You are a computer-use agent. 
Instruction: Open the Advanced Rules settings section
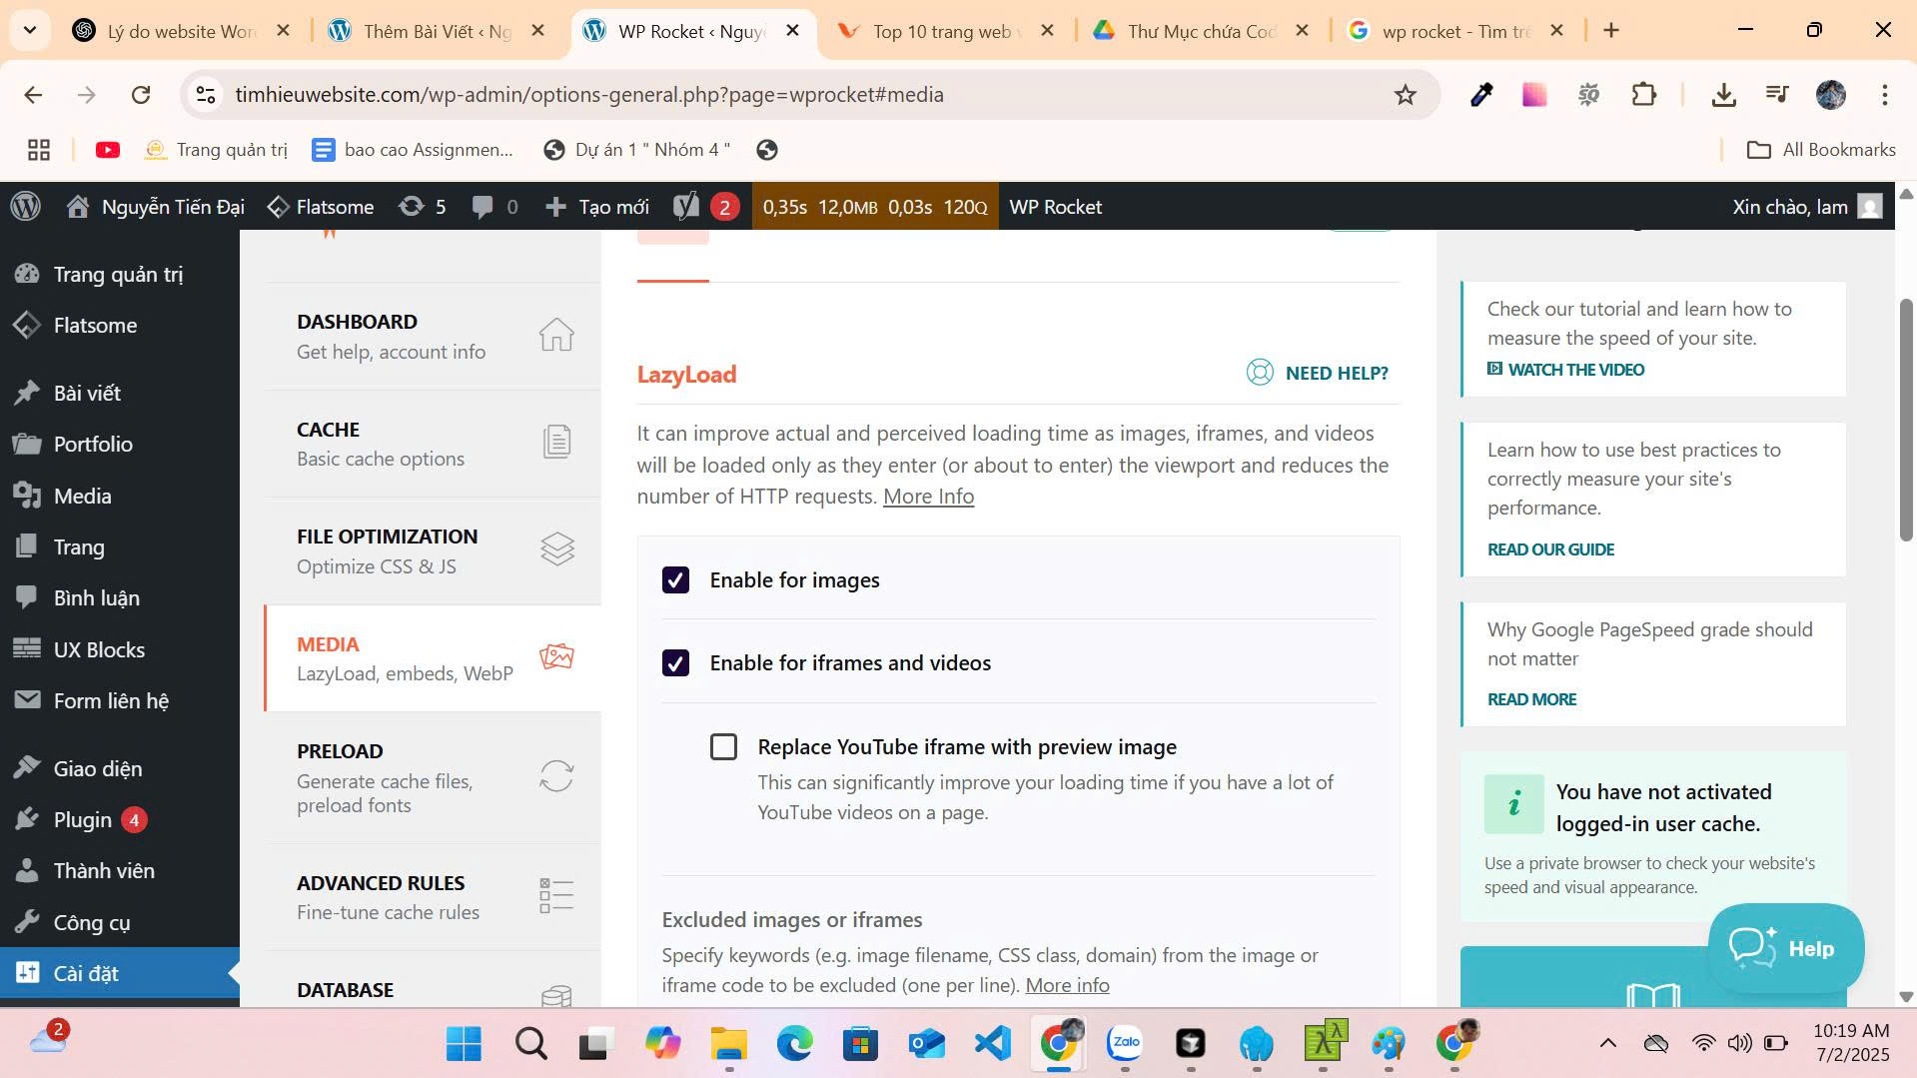point(433,896)
